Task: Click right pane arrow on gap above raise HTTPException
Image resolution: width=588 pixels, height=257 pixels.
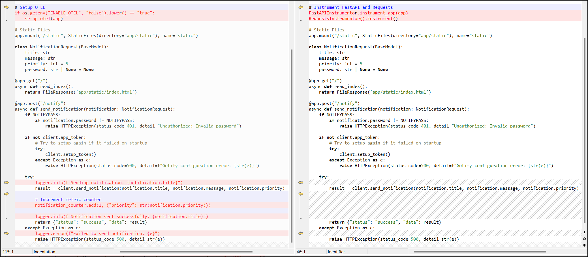Action: tap(301, 234)
